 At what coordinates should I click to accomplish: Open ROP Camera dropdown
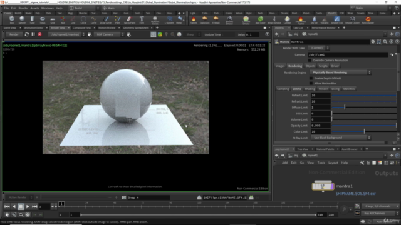coord(109,34)
